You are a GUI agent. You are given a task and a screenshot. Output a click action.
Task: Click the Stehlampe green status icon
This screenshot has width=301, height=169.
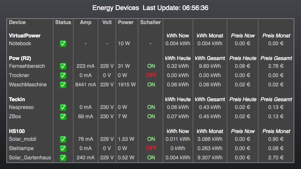point(63,149)
